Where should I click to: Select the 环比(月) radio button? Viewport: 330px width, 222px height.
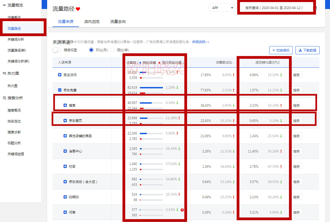click(x=91, y=50)
